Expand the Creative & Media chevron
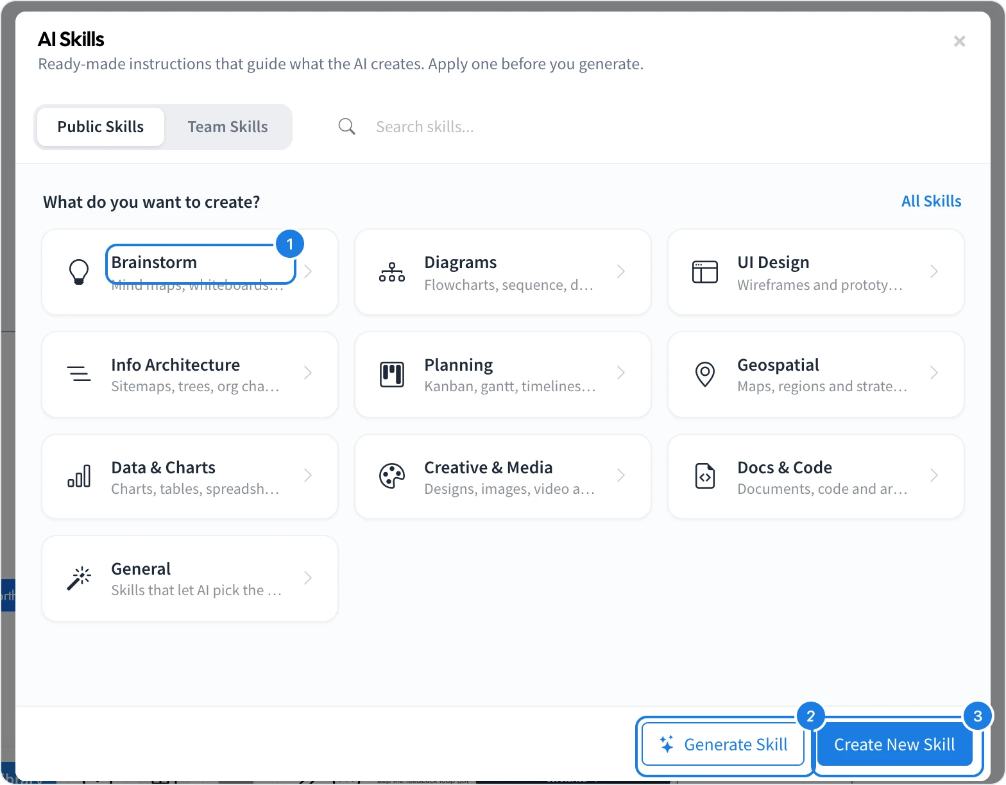Viewport: 1006px width, 785px height. pos(621,475)
